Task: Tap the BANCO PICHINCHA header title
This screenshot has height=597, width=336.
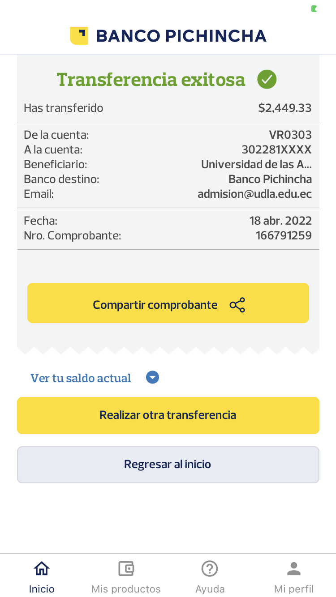Action: click(x=181, y=36)
